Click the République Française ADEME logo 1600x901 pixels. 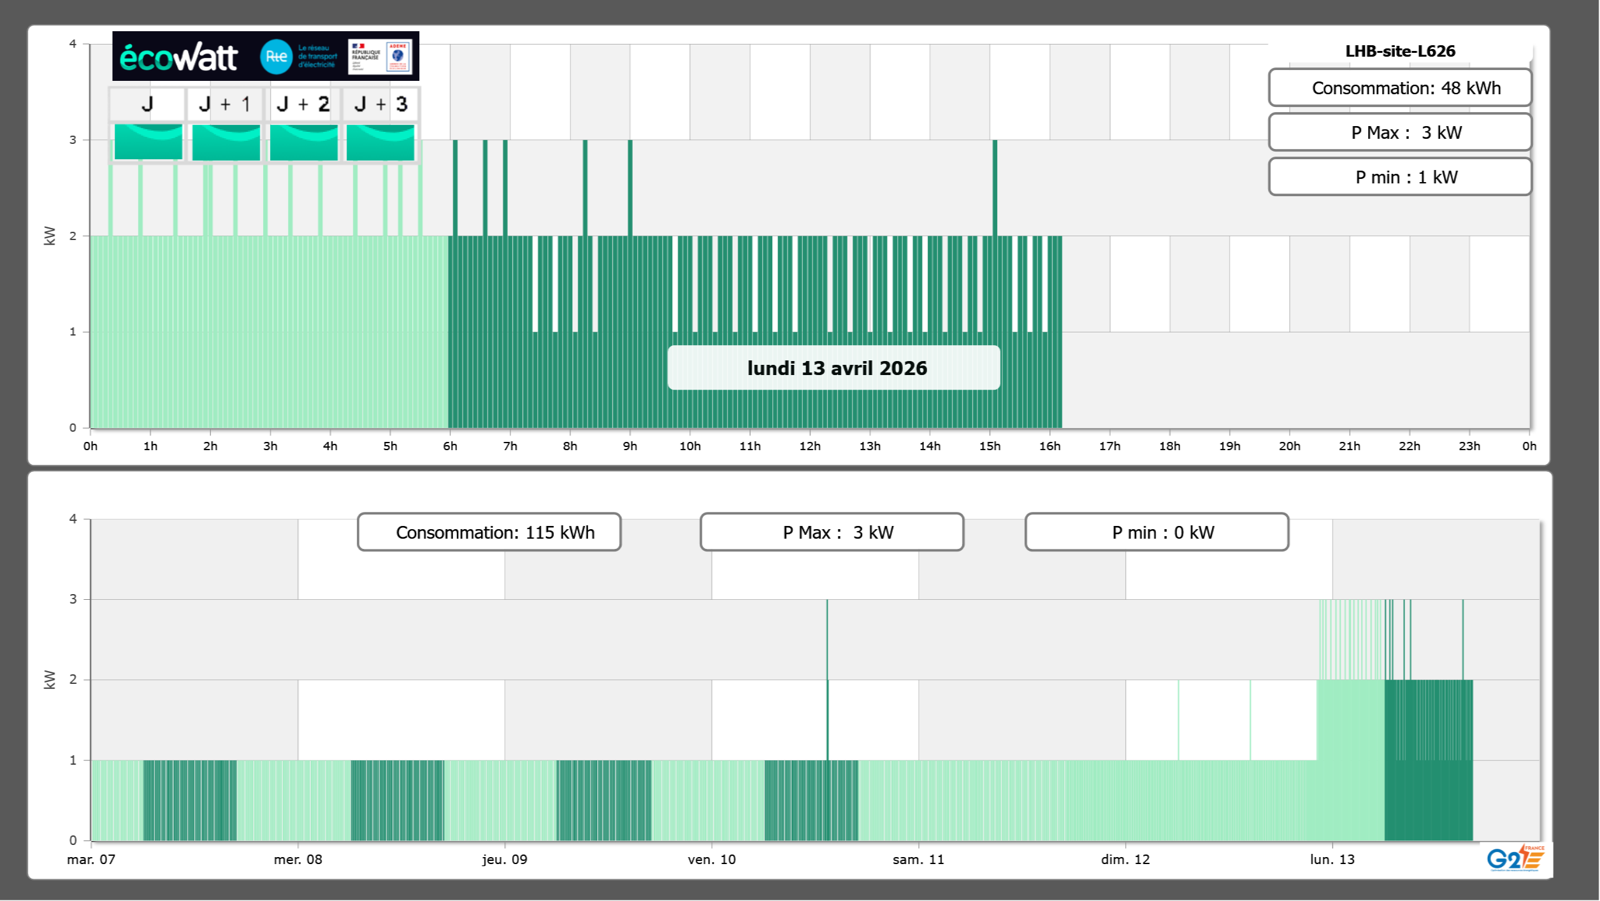coord(380,57)
